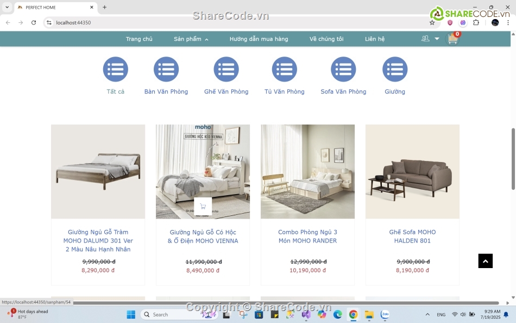Screen dimensions: 516x323
Task: Open the Extensions puzzle menu
Action: (x=476, y=22)
